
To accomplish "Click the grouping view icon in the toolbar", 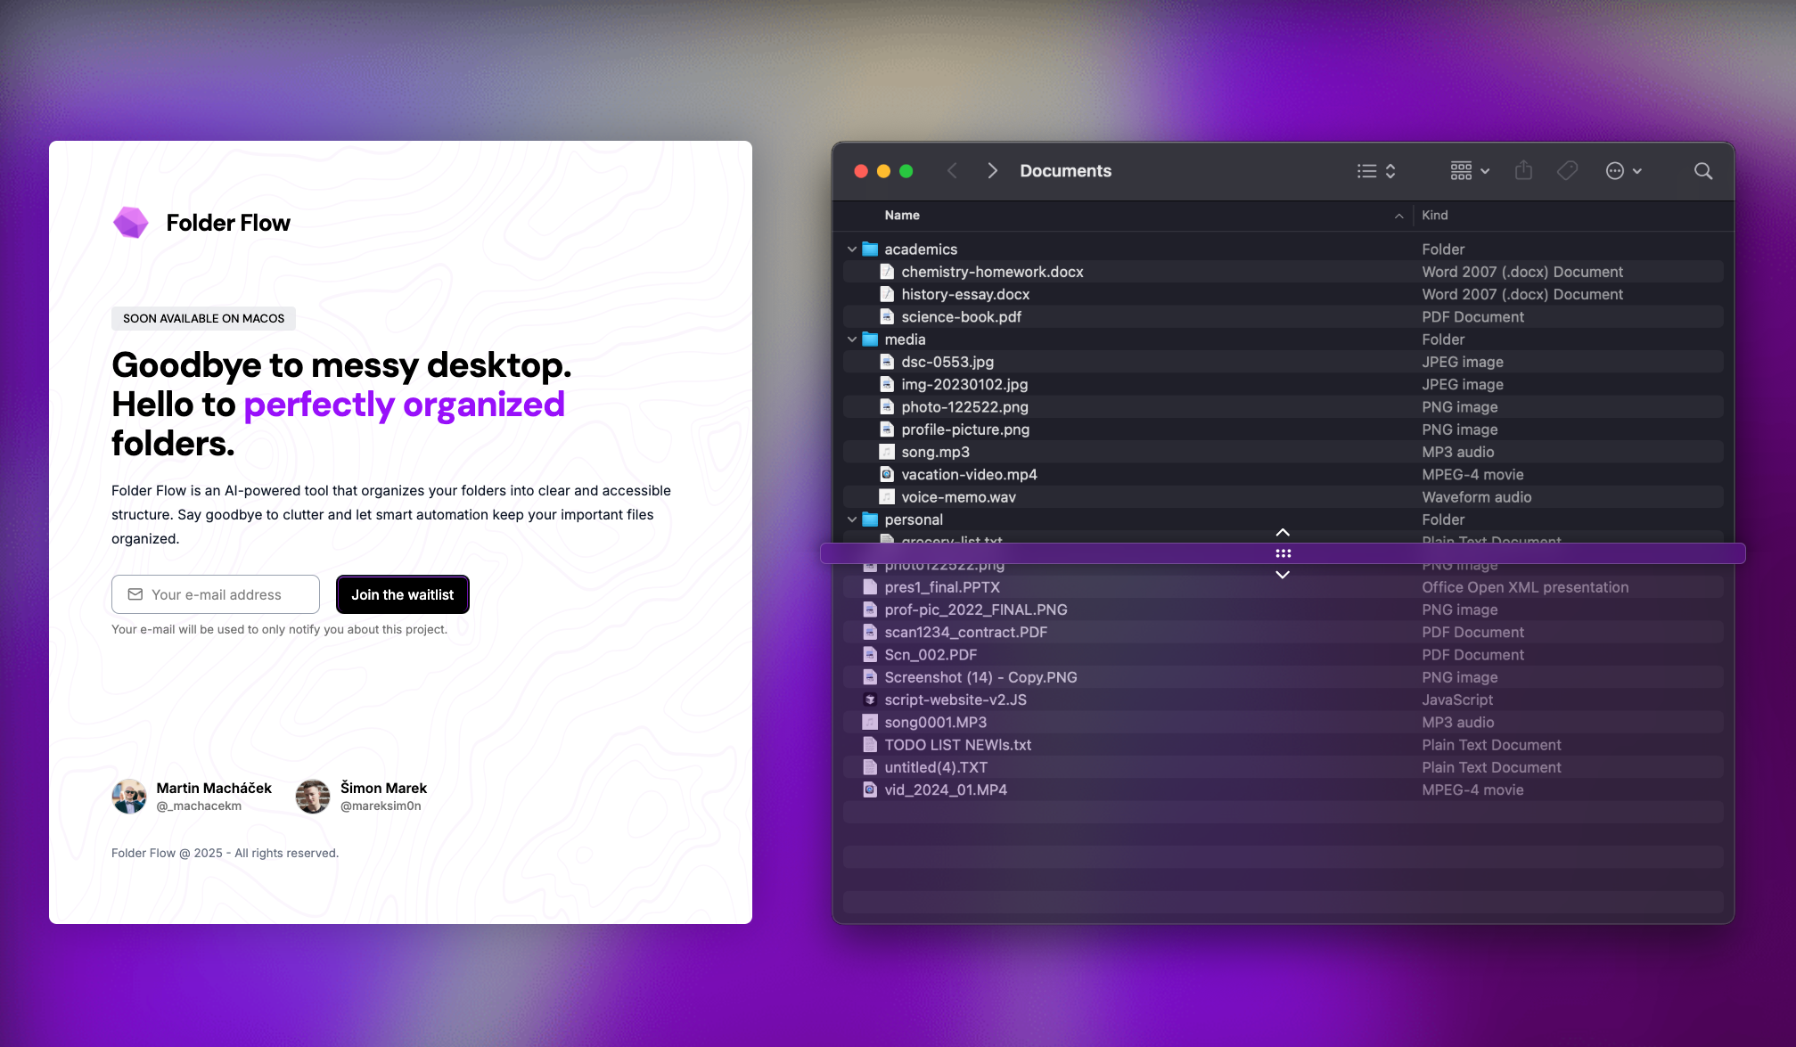I will point(1463,170).
